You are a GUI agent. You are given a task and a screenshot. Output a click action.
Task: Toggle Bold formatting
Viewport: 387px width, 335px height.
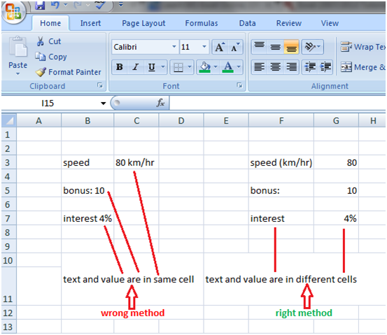120,67
